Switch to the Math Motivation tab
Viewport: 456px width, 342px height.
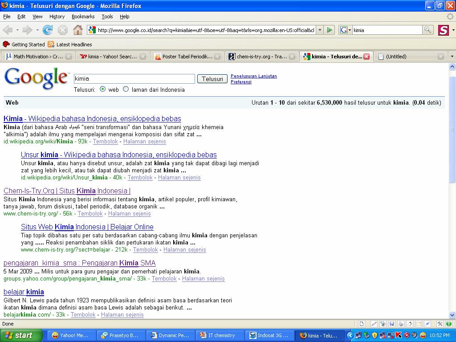(x=38, y=57)
